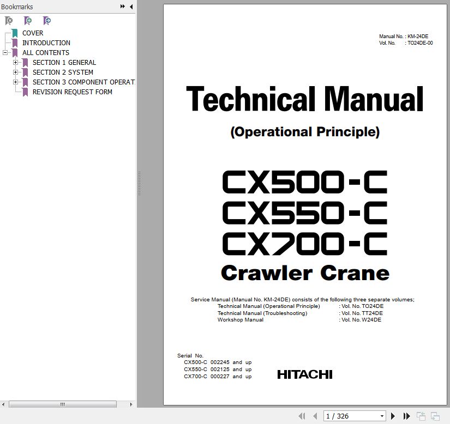Viewport: 450px width, 424px height.
Task: Jump to the first page
Action: point(302,416)
